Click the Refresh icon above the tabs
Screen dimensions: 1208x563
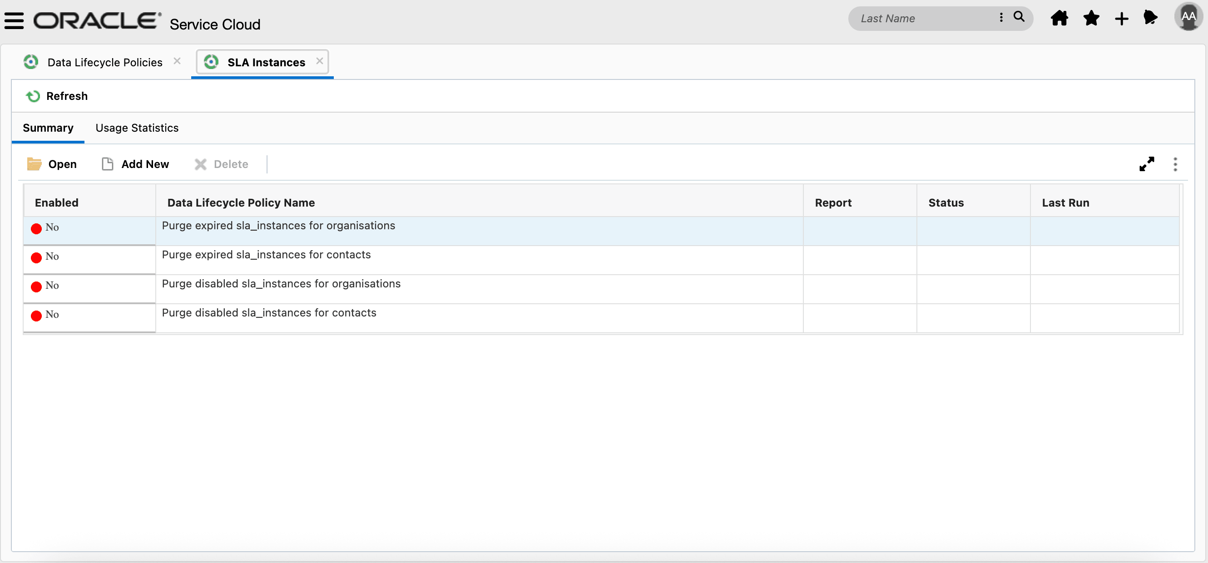click(x=32, y=96)
